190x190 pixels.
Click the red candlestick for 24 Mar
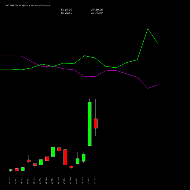[x=96, y=123]
